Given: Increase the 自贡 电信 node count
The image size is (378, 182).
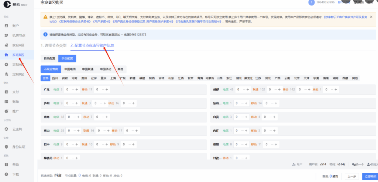Looking at the screenshot, I should coord(247,117).
